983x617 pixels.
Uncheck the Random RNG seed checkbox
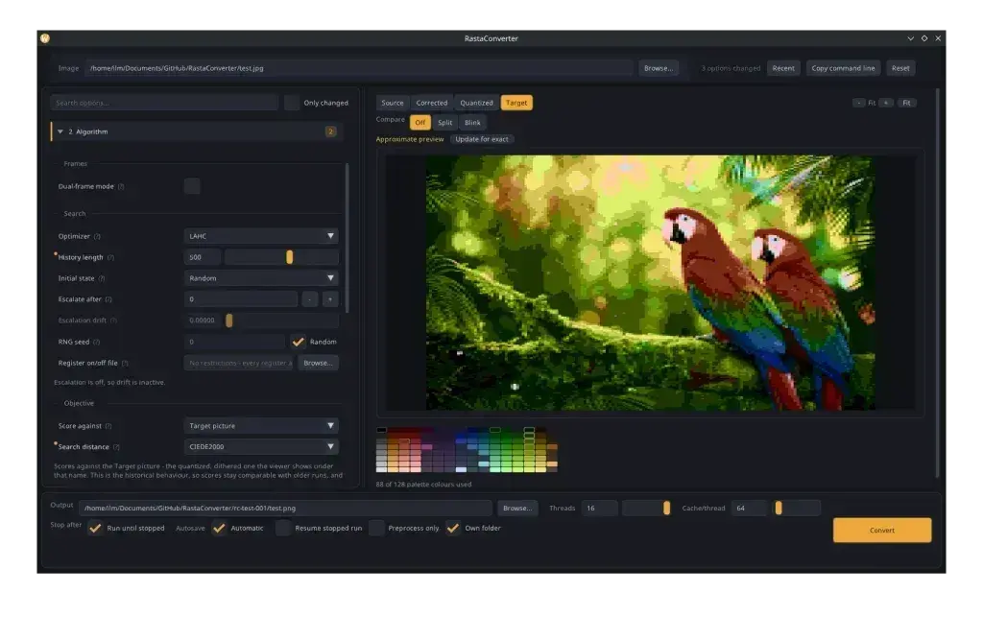pyautogui.click(x=299, y=342)
